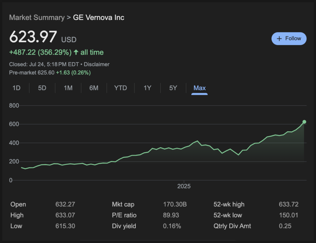
Task: Click the 400 y-axis label
Action: tap(14, 143)
